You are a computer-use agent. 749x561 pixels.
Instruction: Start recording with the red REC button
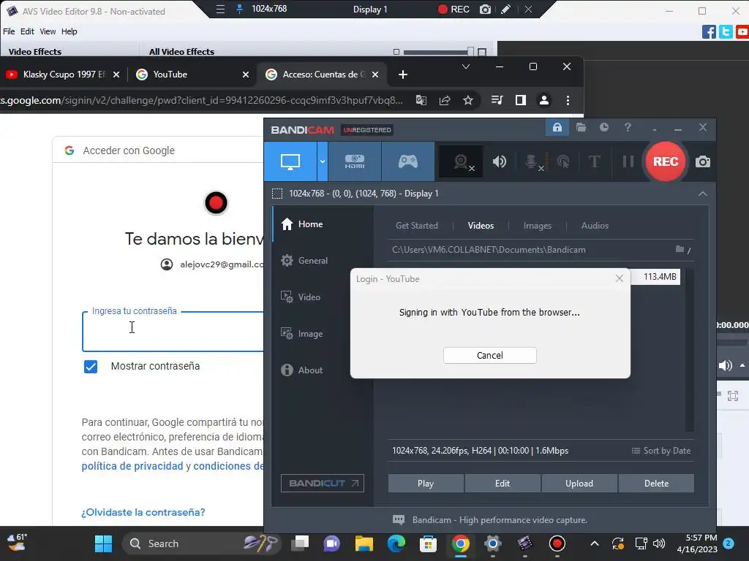coord(666,161)
